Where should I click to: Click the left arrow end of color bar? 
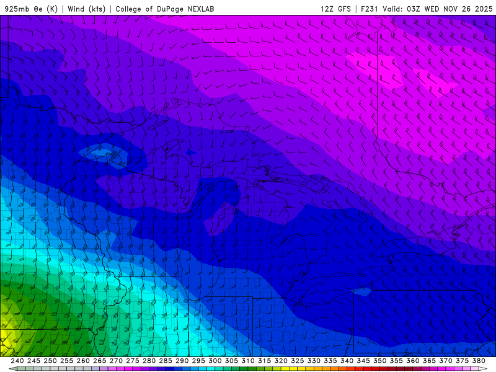[12, 369]
